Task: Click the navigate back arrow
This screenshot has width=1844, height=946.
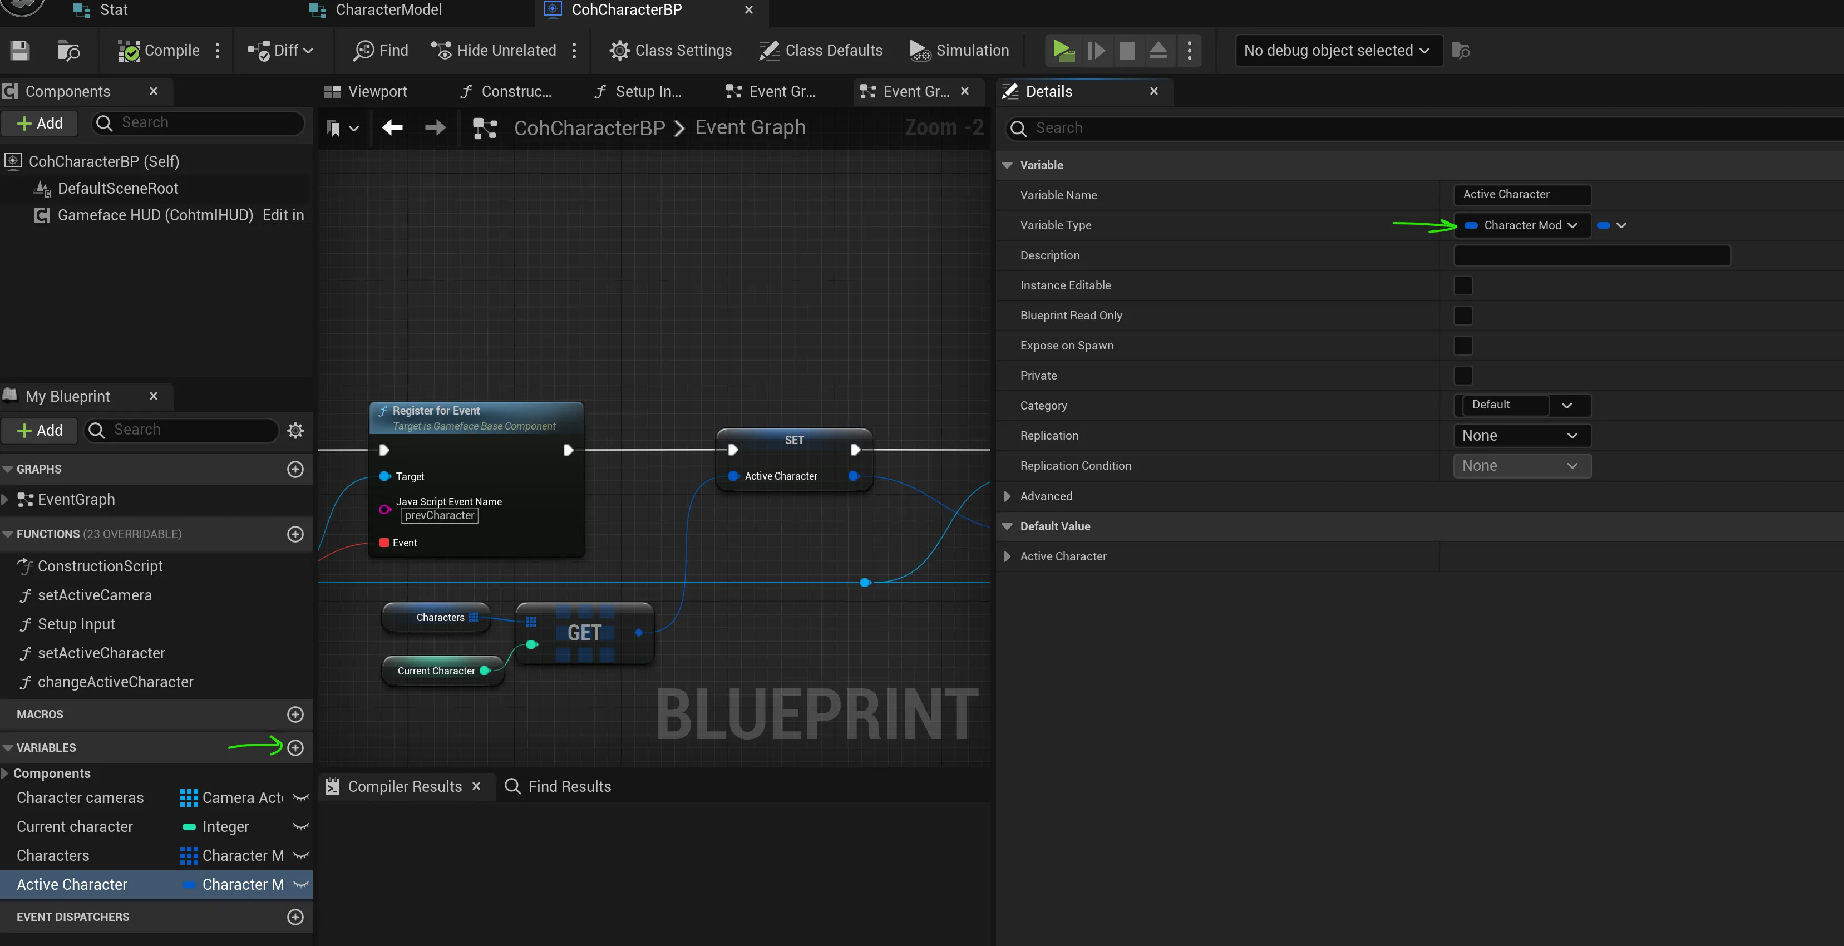Action: 392,128
